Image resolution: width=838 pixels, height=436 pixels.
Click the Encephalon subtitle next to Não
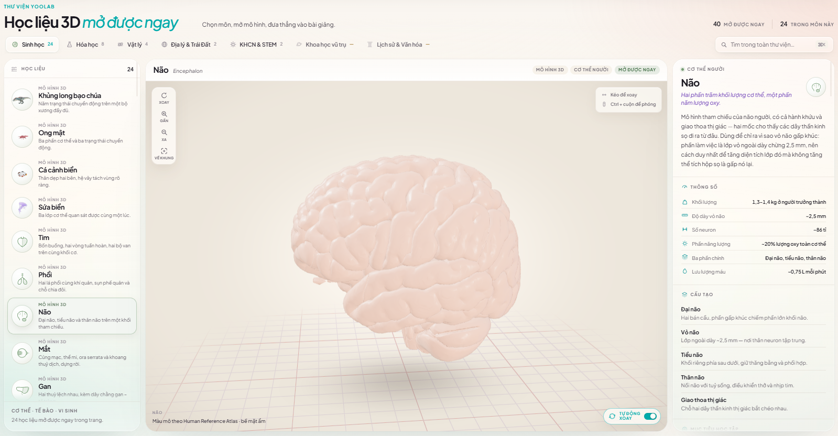[188, 71]
